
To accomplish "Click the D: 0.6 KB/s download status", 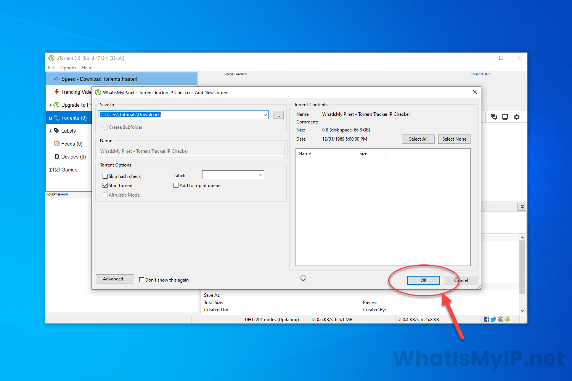I will point(332,320).
